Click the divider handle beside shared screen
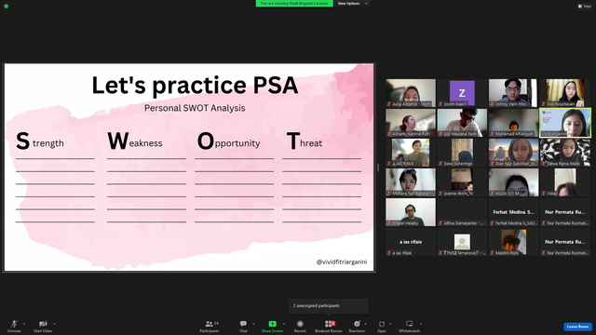Viewport: 596px width, 335px height. click(x=378, y=167)
